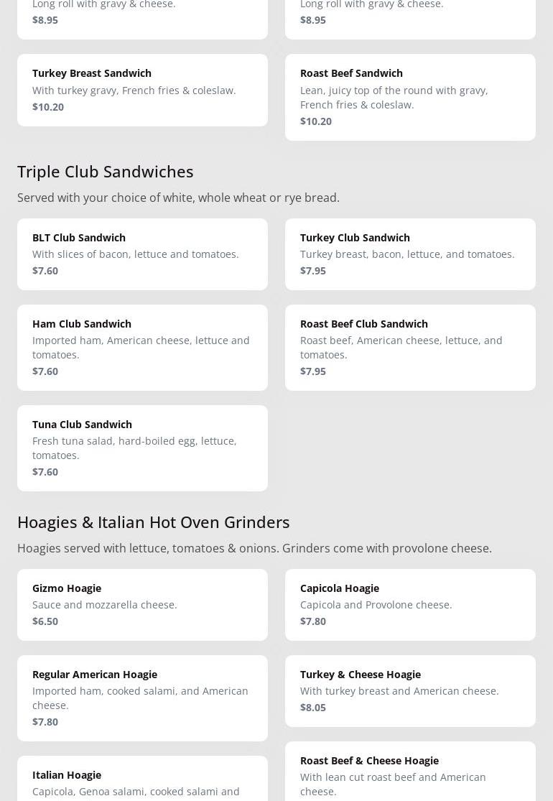Open the Ham Club Sandwich details
The height and width of the screenshot is (801, 553).
pos(142,347)
